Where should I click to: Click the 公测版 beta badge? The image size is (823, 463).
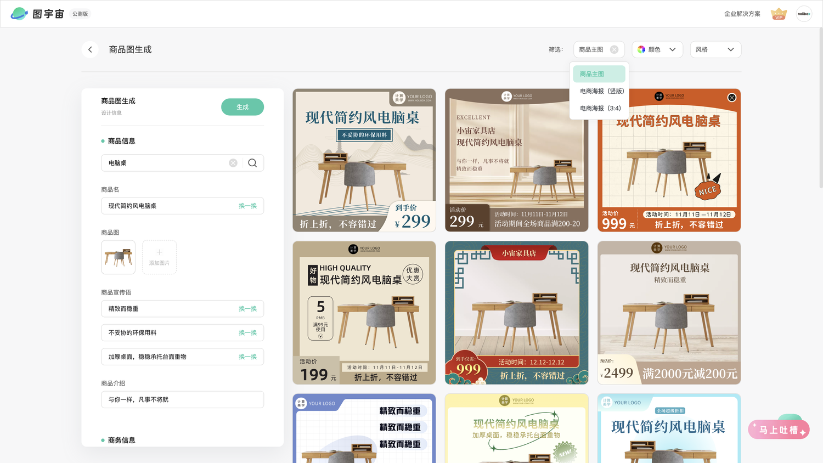[x=80, y=14]
